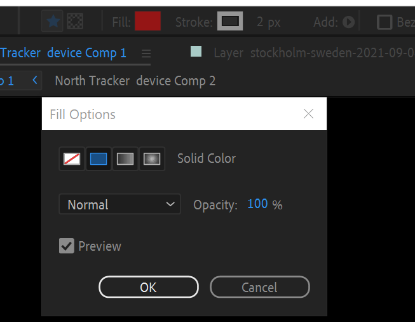The width and height of the screenshot is (415, 322).
Task: Switch to North Tracker device Comp 1 tab
Action: [64, 53]
